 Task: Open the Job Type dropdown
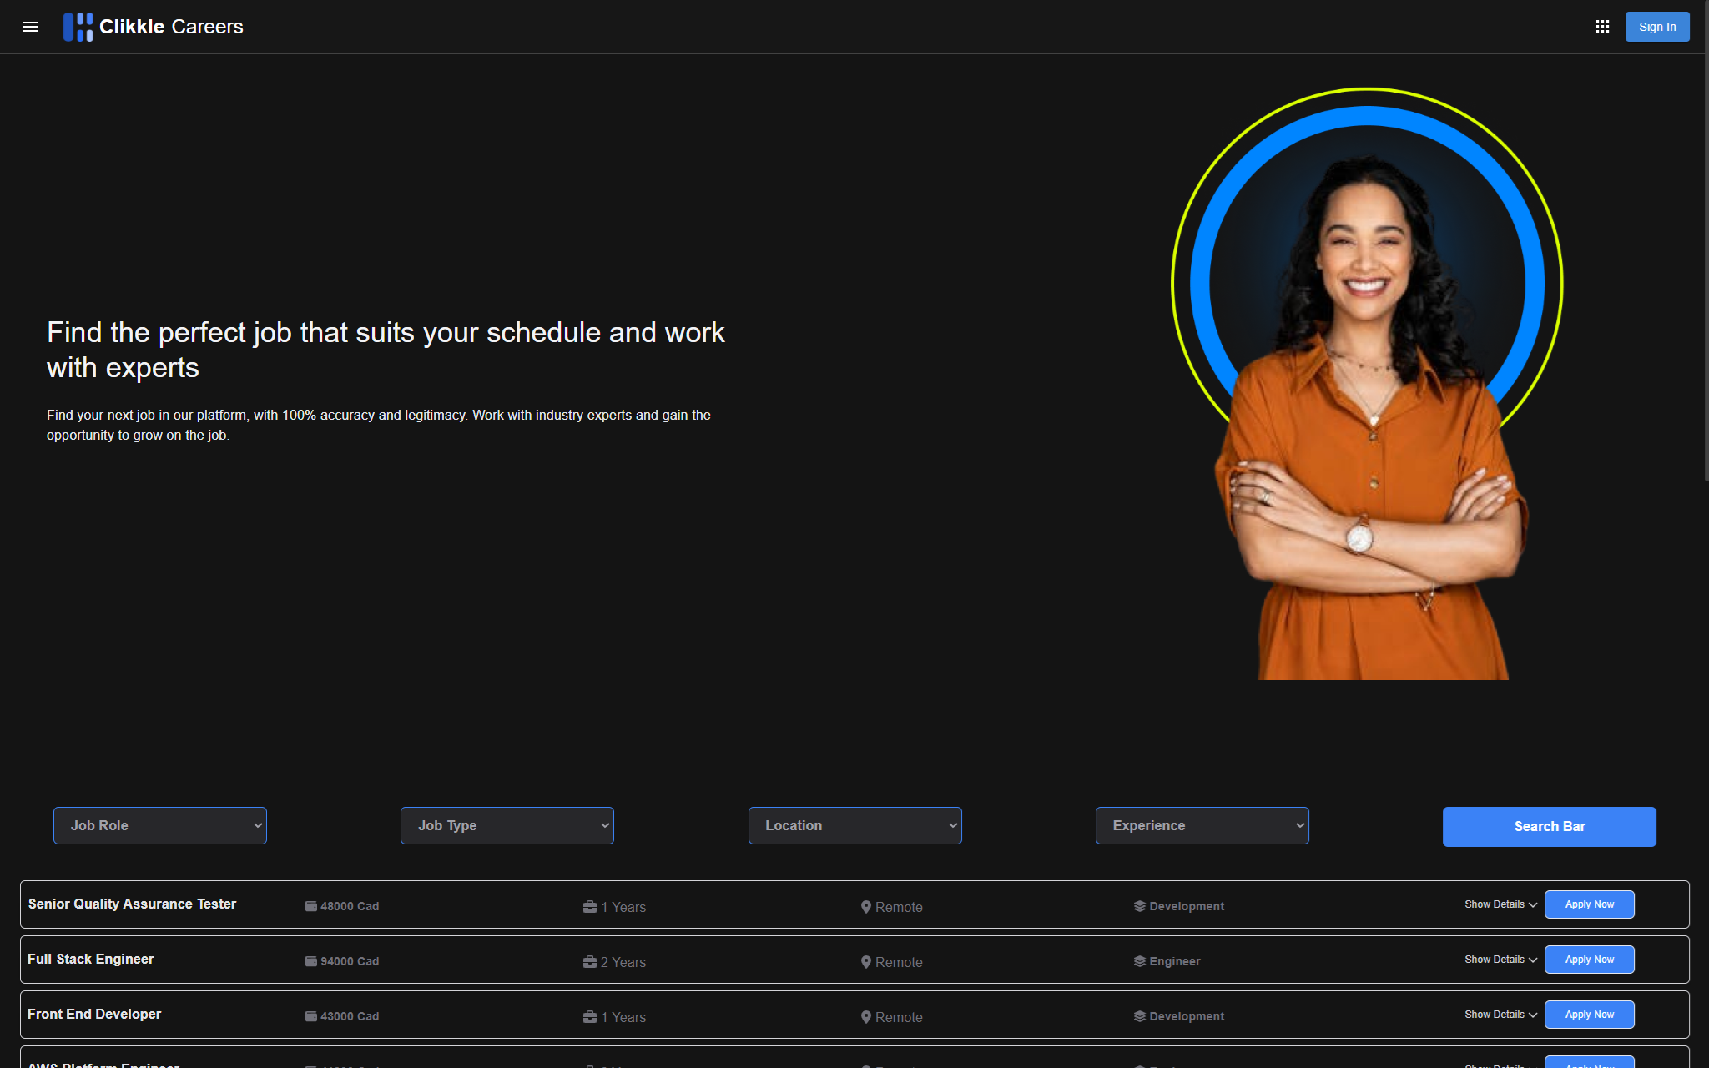click(x=507, y=825)
